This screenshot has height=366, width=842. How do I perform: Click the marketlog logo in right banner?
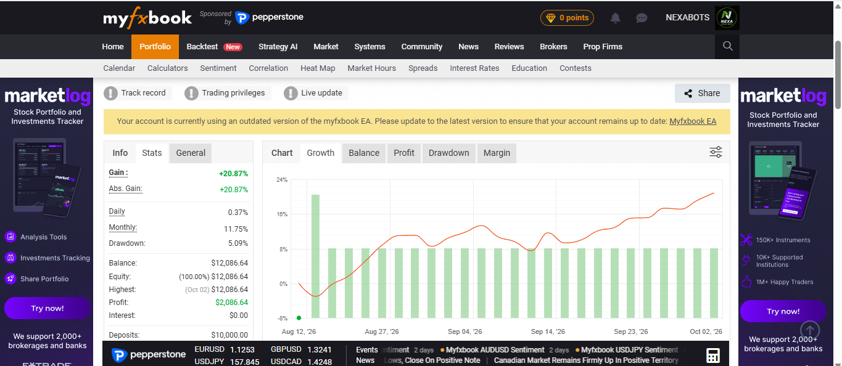pyautogui.click(x=783, y=96)
